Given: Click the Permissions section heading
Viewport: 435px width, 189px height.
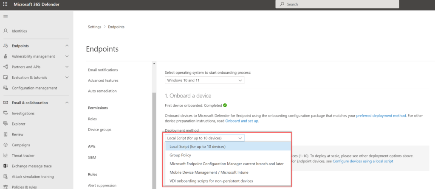Looking at the screenshot, I should tap(98, 108).
